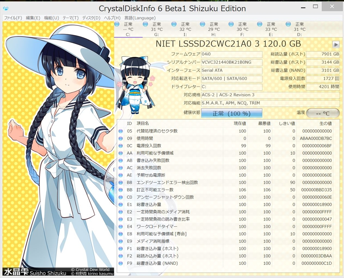Click the 最悪値 column header
Image resolution: width=344 pixels, height=278 pixels.
pos(260,124)
